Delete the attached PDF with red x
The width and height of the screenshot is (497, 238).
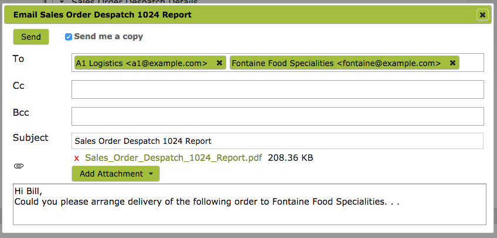click(76, 158)
